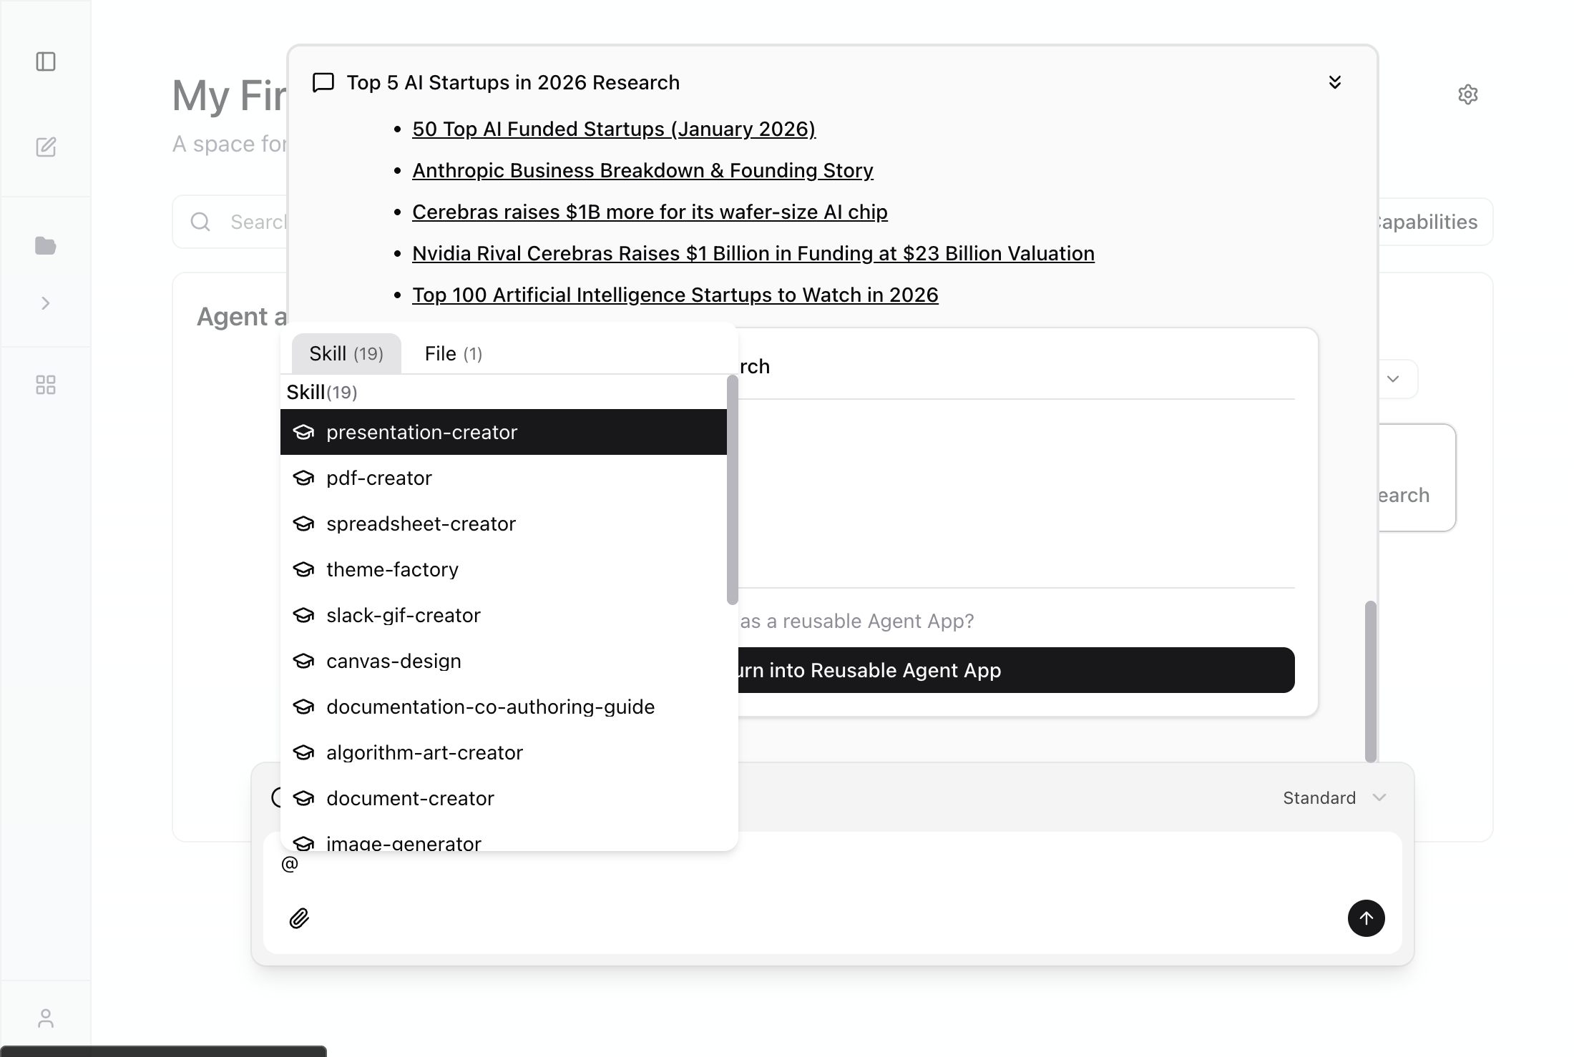The width and height of the screenshot is (1574, 1057).
Task: Open Cerebras raises $1B link
Action: click(x=650, y=212)
